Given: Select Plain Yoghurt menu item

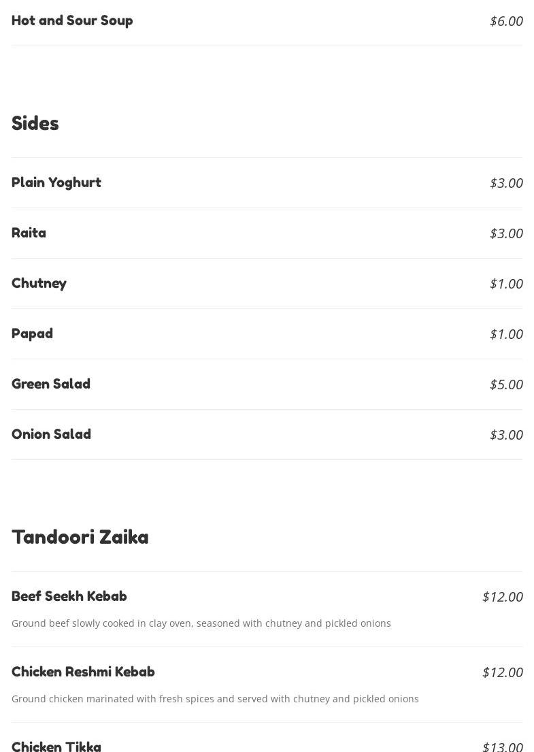Looking at the screenshot, I should (x=56, y=182).
